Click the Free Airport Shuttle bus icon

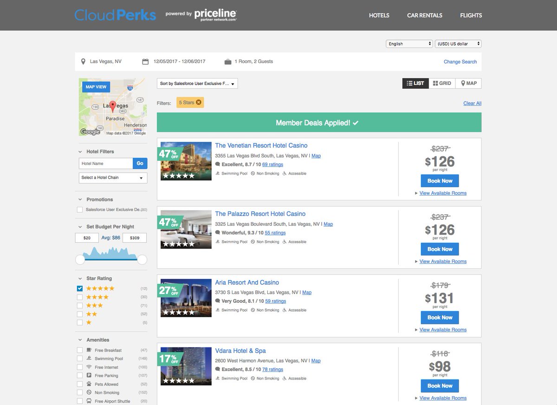tap(89, 401)
